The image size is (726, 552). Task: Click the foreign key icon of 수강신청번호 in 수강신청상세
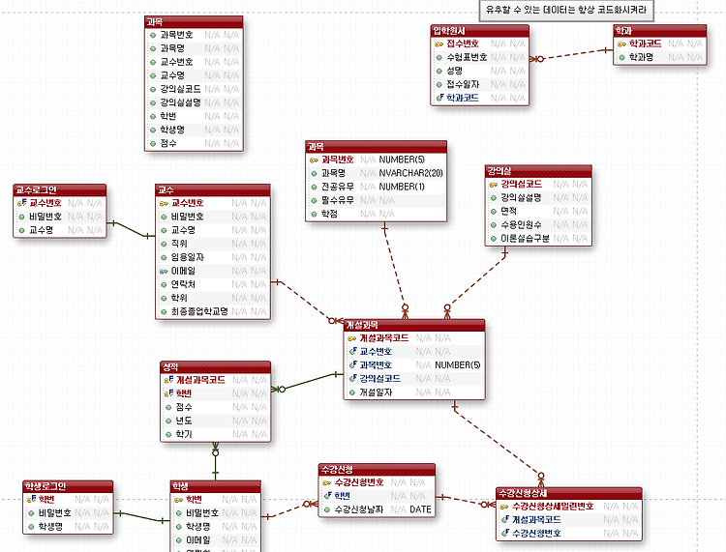point(505,533)
